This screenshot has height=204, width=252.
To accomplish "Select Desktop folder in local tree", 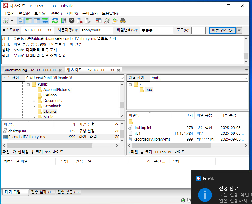I will 50,95.
